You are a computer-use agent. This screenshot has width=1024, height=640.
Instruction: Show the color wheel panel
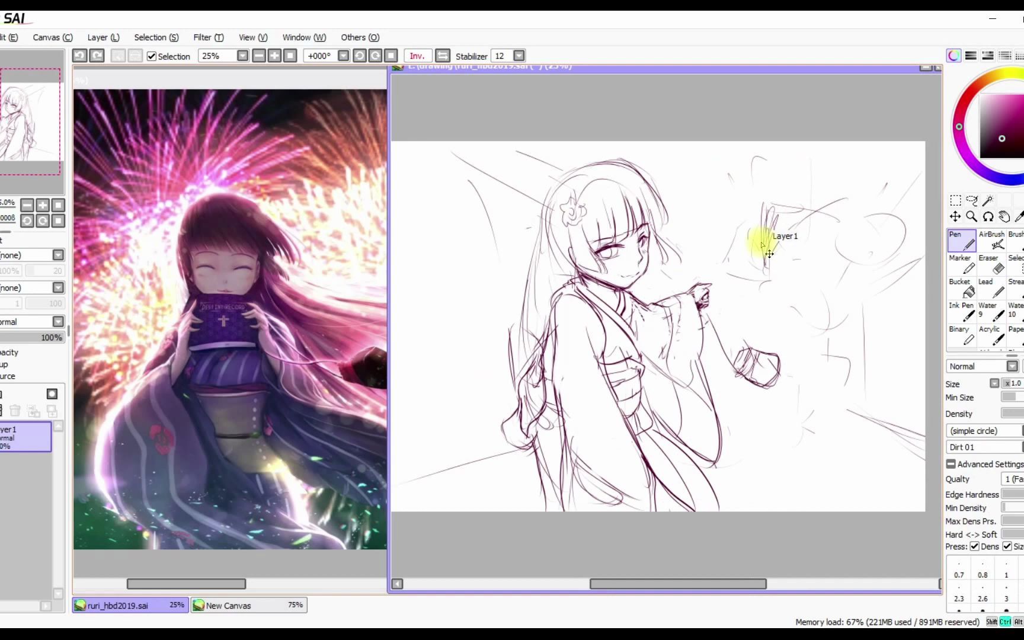(953, 56)
